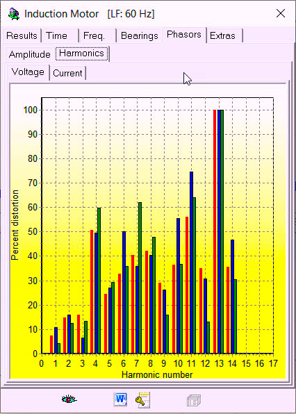
Task: Select the Harmonics sub-tab
Action: pos(81,53)
